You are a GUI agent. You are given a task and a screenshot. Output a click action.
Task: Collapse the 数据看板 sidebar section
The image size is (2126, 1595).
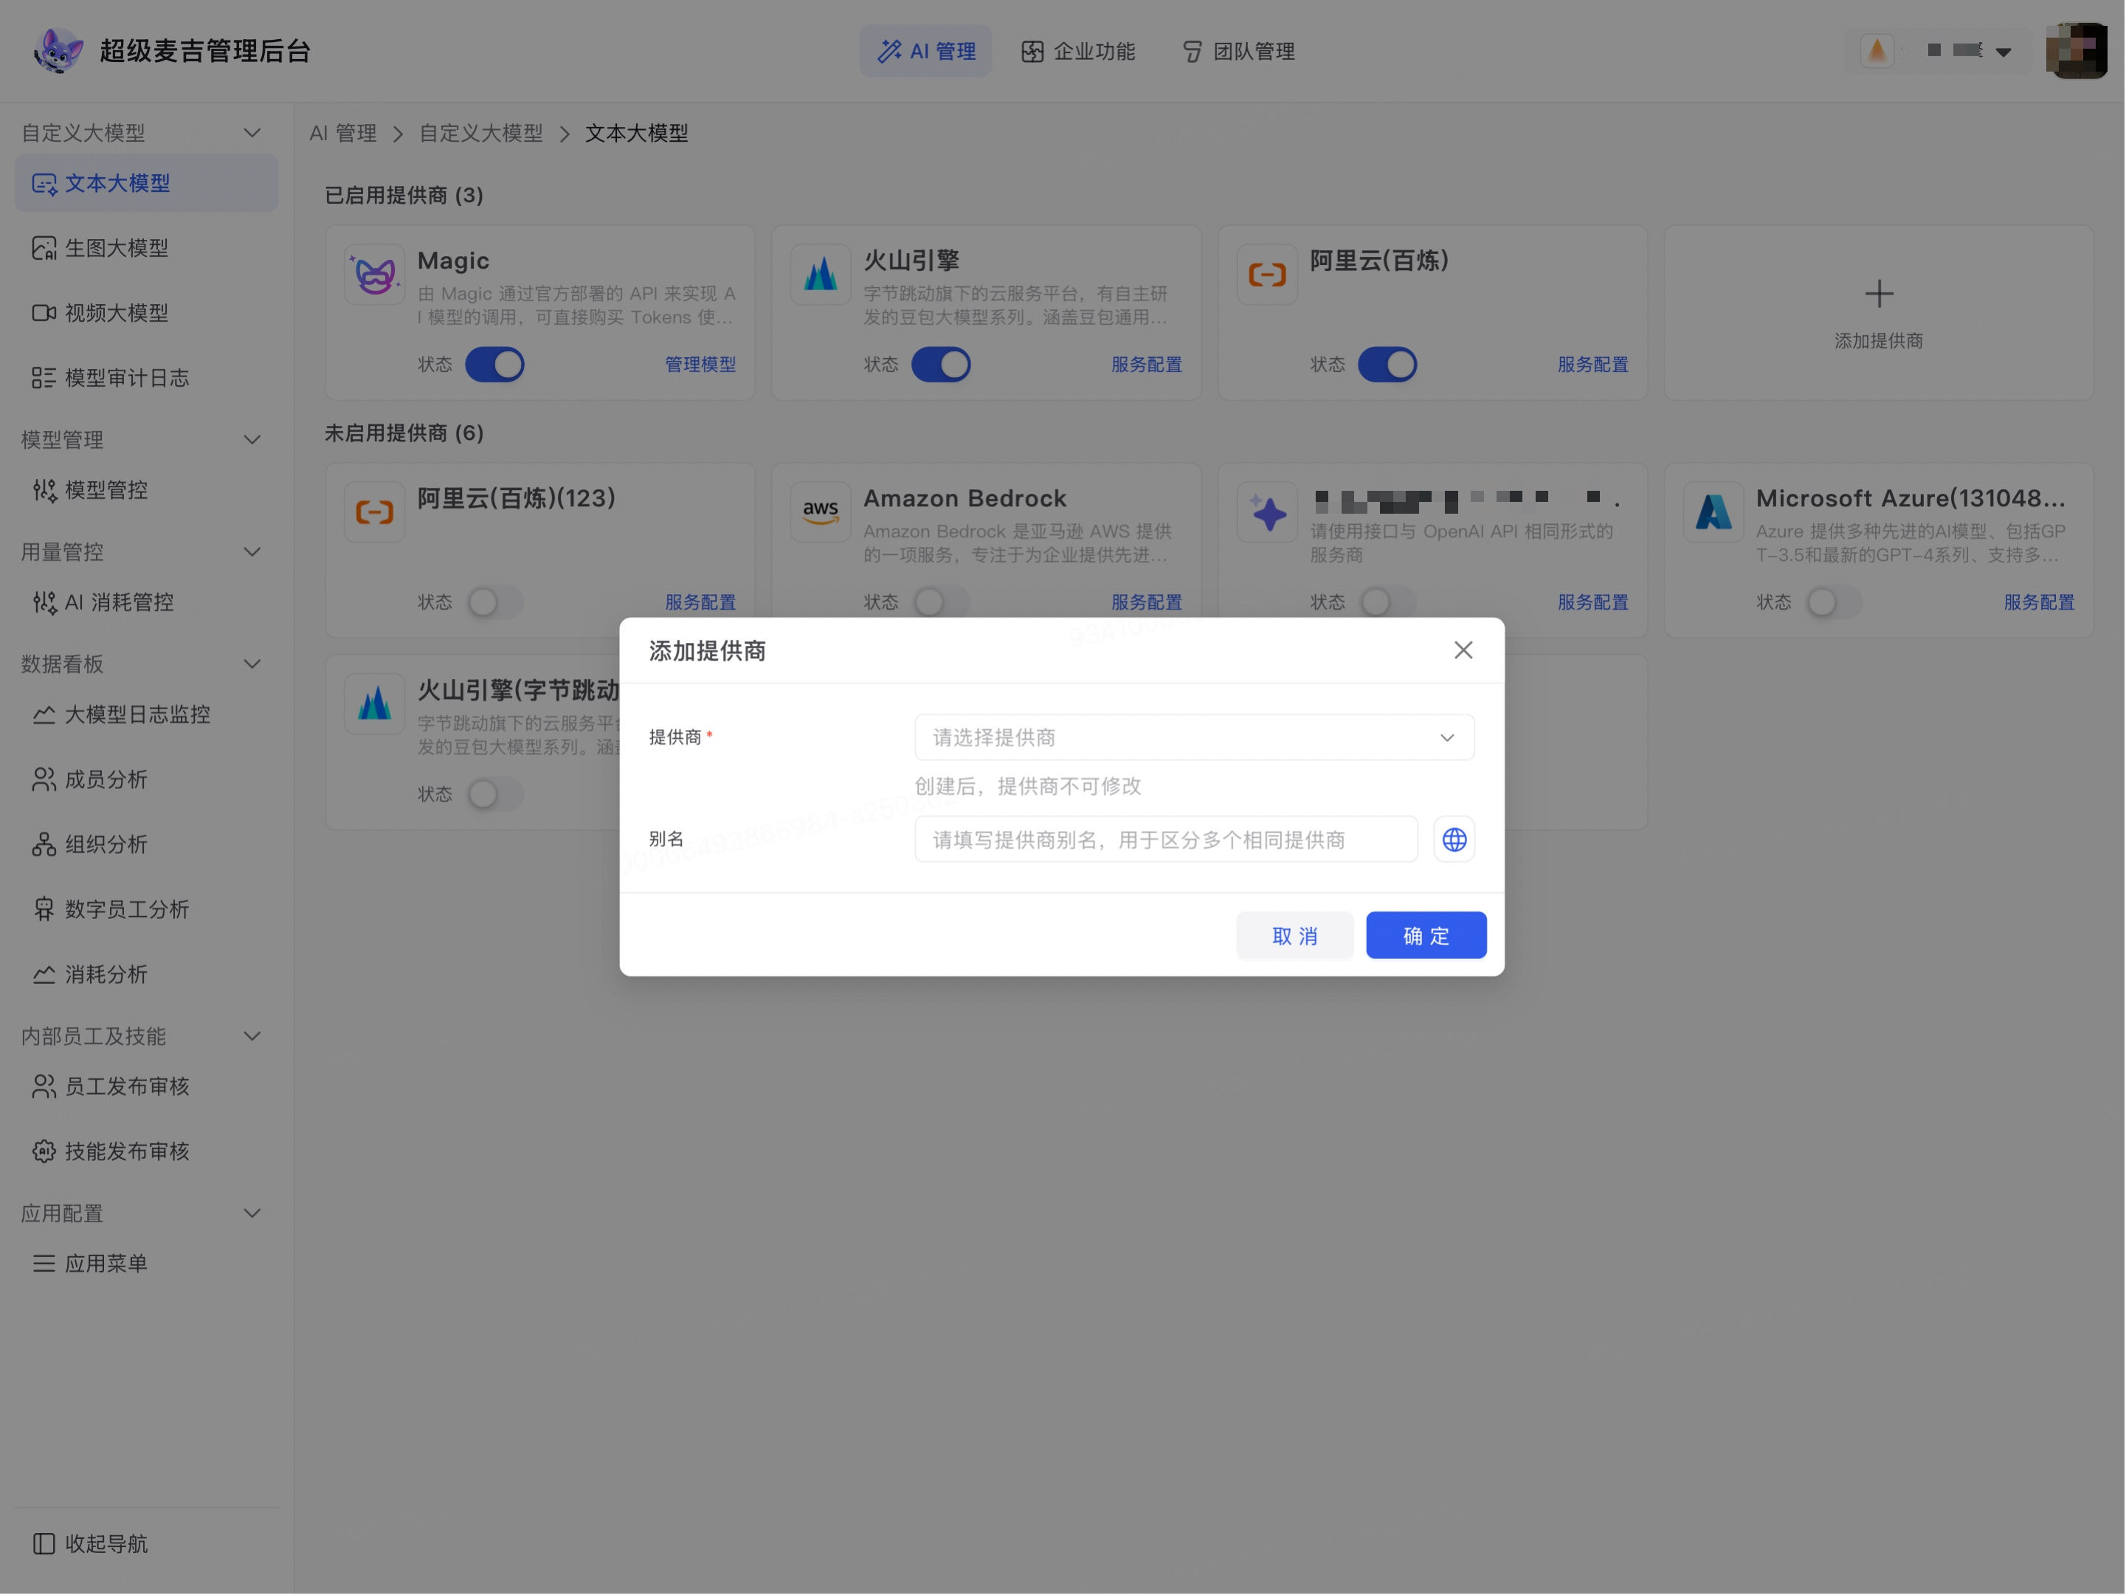point(253,664)
